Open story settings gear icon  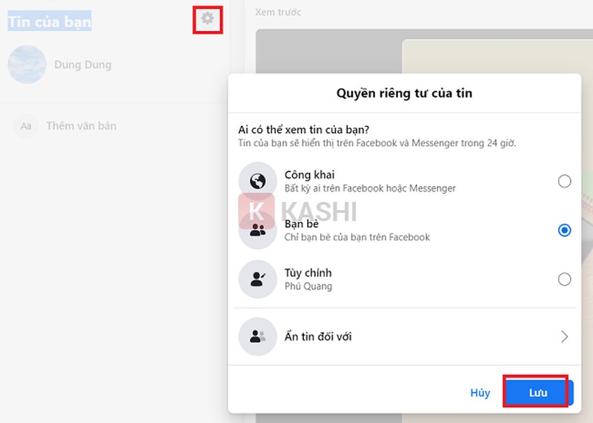208,19
